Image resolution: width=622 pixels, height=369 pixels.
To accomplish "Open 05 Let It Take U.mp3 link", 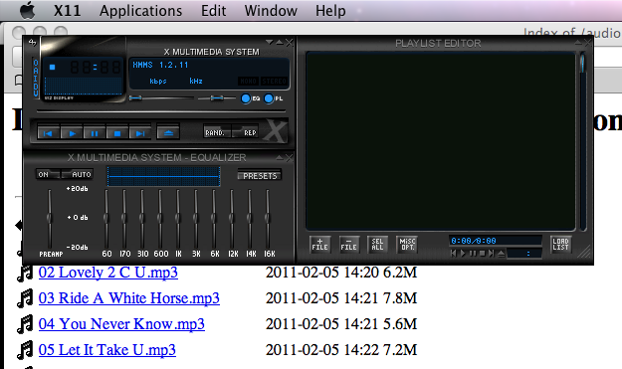I will [107, 349].
